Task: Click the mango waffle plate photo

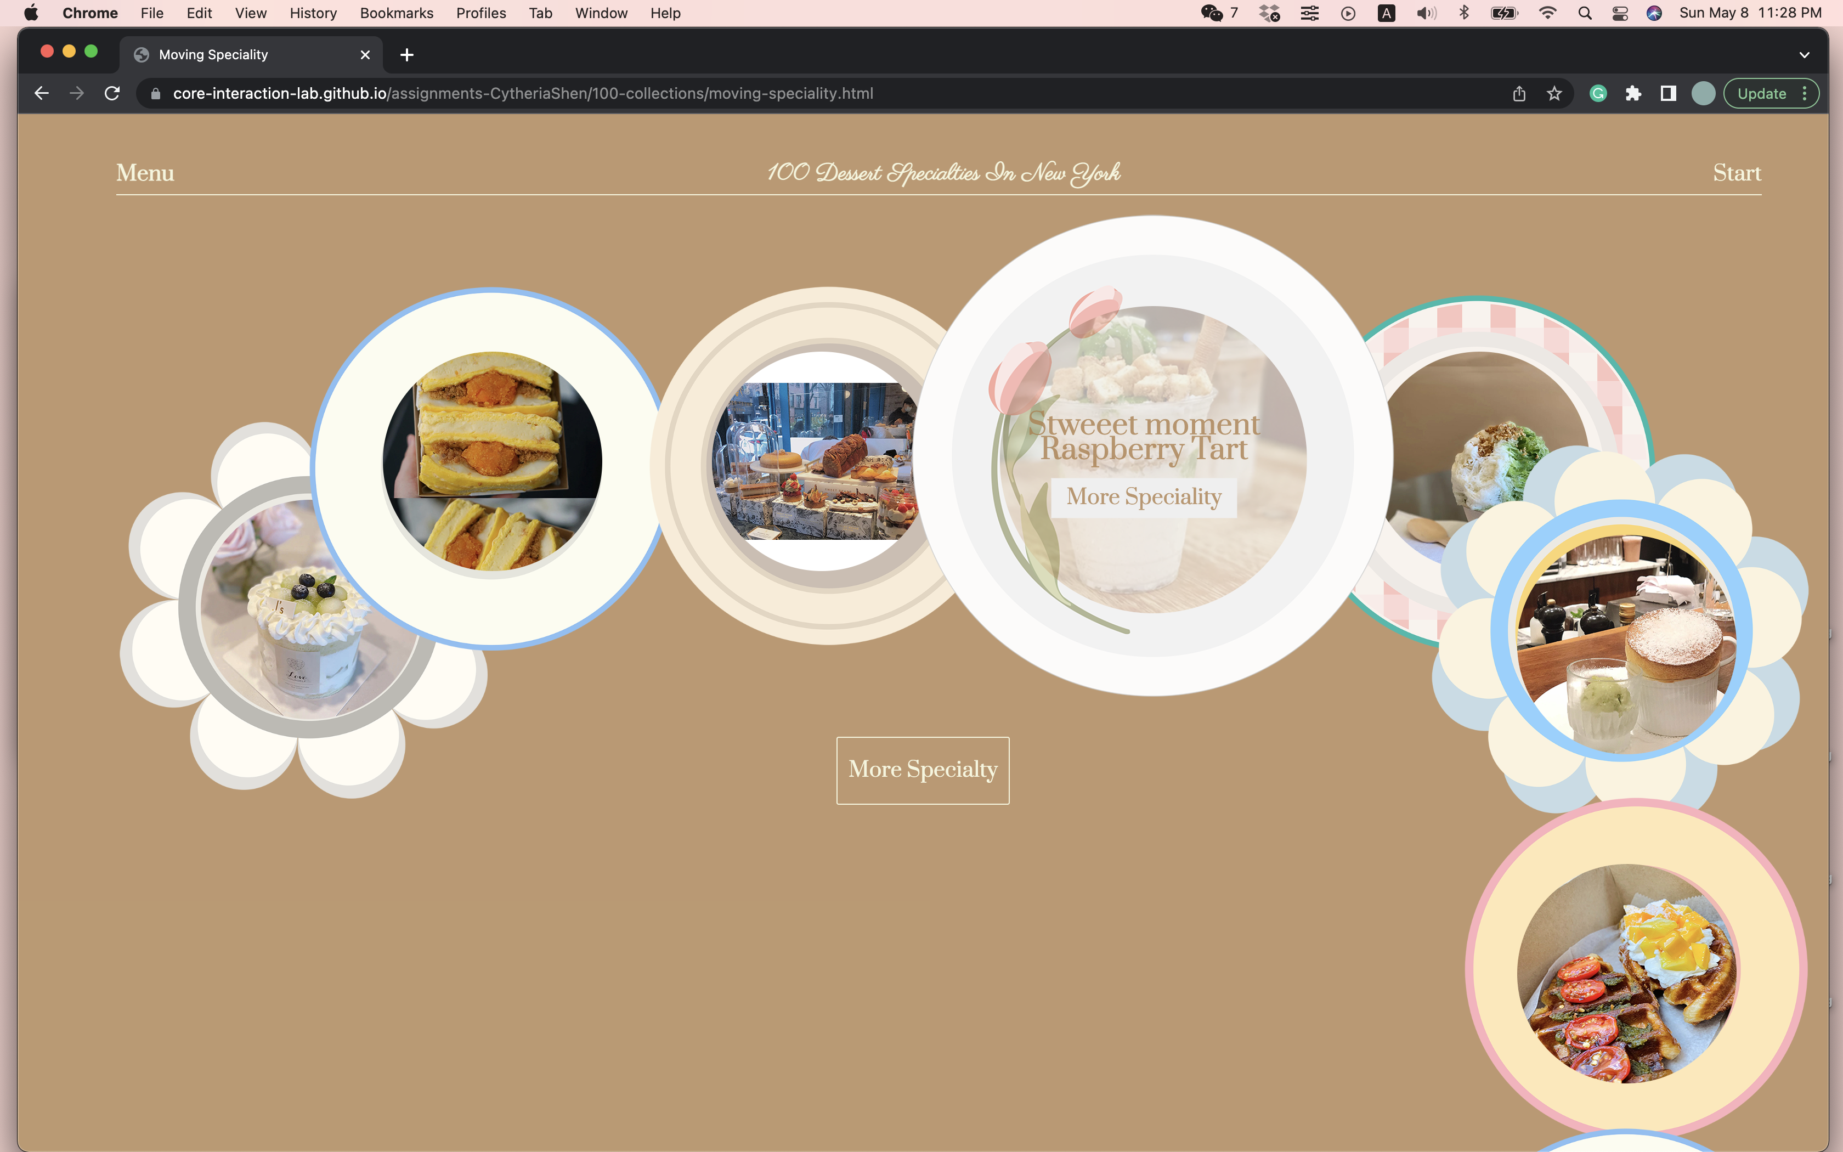Action: pos(1628,974)
